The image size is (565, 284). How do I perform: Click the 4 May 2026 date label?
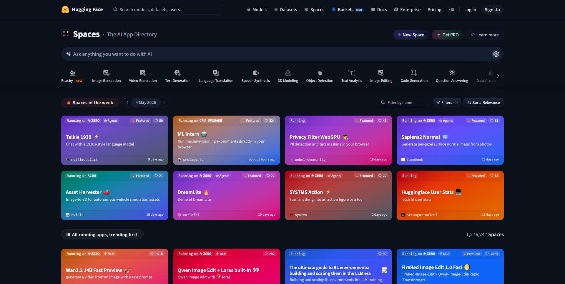pos(146,102)
